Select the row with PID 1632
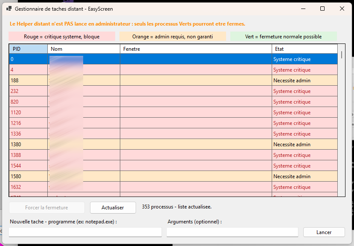Screen dimensions: 354x246 point(174,187)
